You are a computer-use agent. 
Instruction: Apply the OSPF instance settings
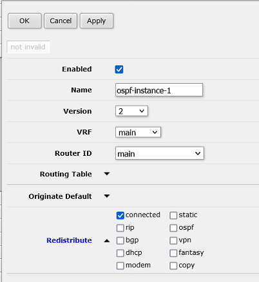click(x=97, y=21)
